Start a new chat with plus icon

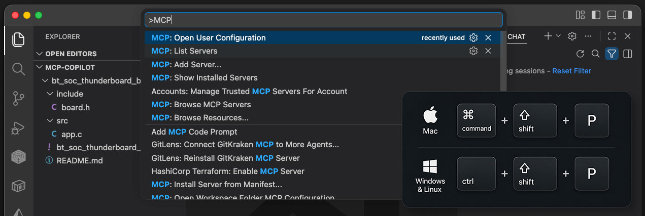coord(548,36)
